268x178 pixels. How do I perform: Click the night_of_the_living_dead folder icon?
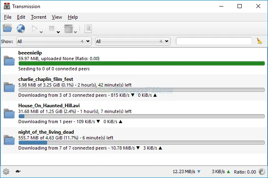pos(9,140)
